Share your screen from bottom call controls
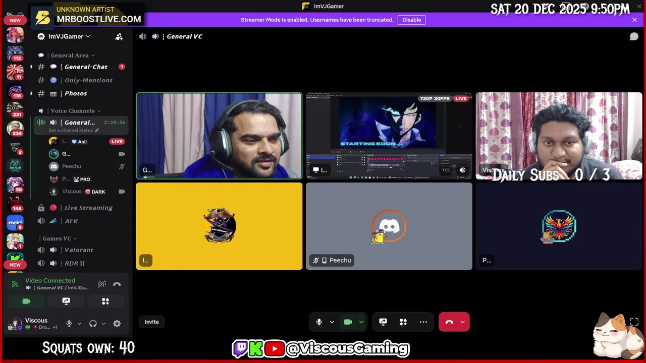The width and height of the screenshot is (646, 363). coord(383,322)
